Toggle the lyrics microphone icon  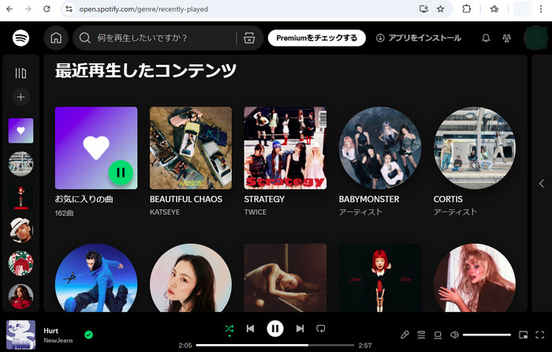(x=405, y=335)
